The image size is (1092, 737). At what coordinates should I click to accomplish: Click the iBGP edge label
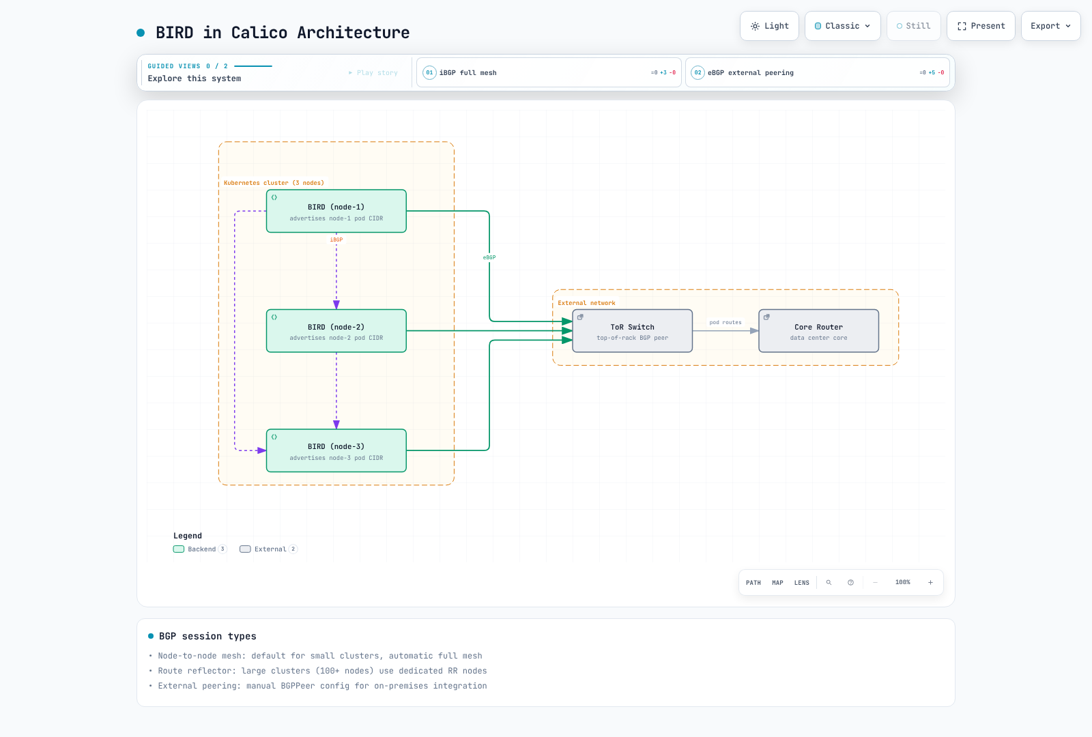pos(336,240)
